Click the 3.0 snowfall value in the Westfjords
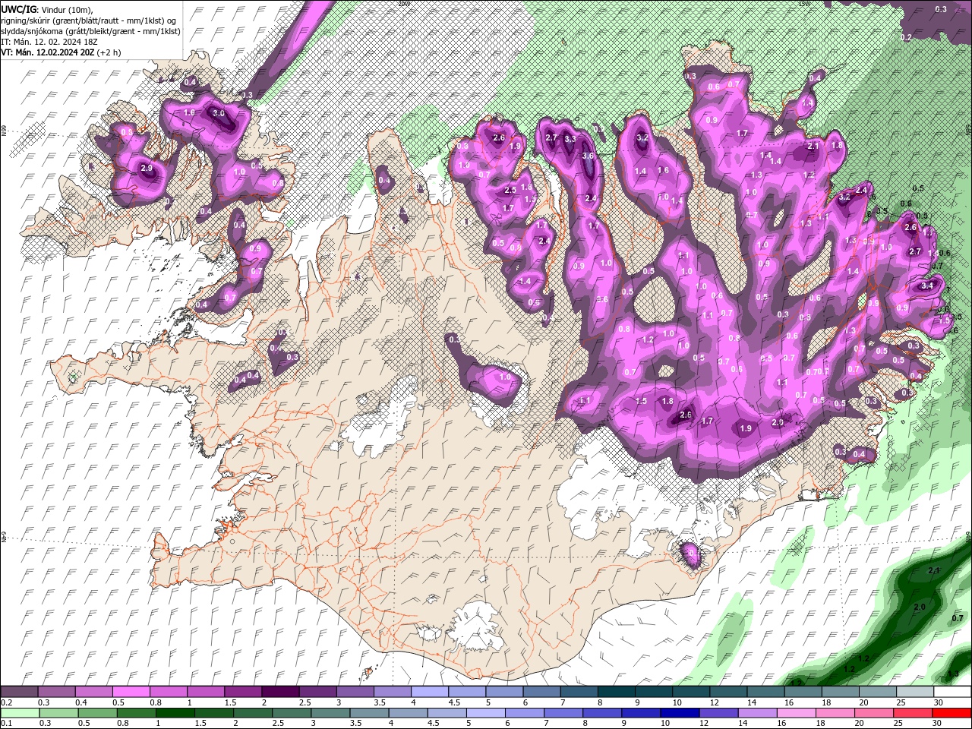 219,112
